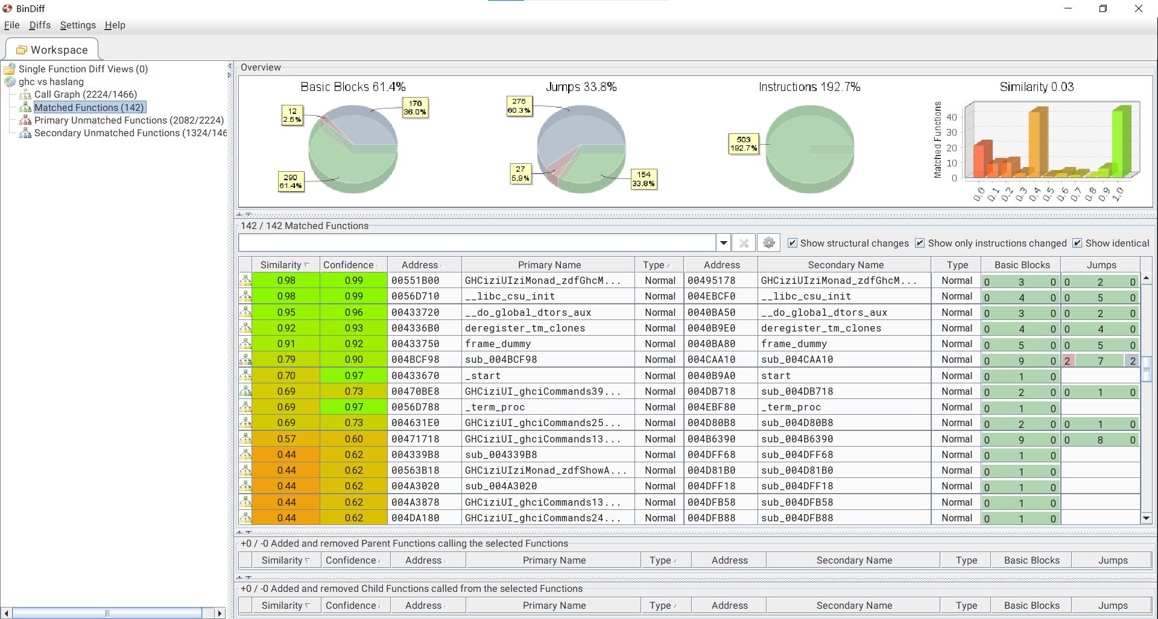Sort by Secondary Name column header
Image resolution: width=1158 pixels, height=619 pixels.
[x=845, y=265]
